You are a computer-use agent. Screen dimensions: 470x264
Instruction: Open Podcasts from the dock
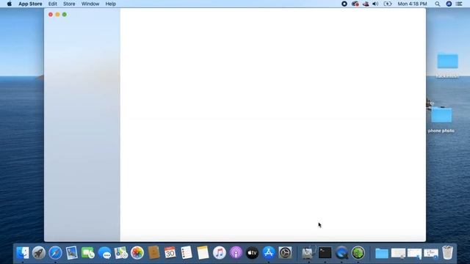point(236,253)
